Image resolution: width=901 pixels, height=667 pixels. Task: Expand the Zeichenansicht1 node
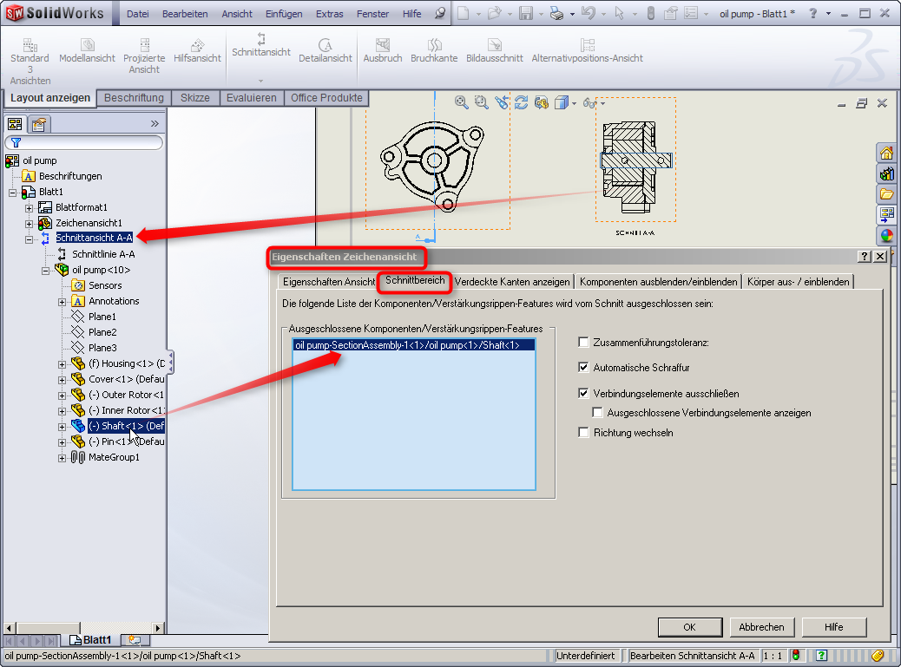[30, 223]
